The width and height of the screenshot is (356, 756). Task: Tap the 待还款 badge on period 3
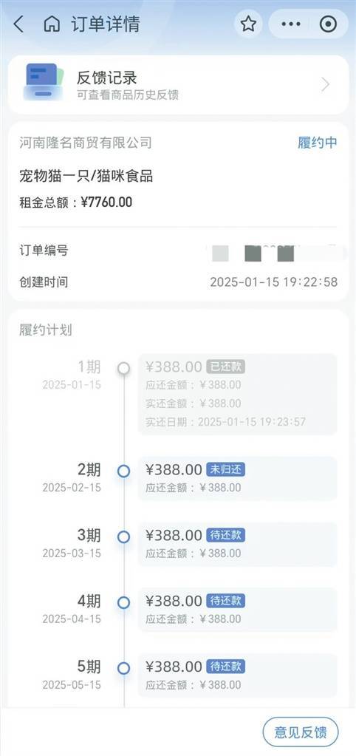pos(225,535)
